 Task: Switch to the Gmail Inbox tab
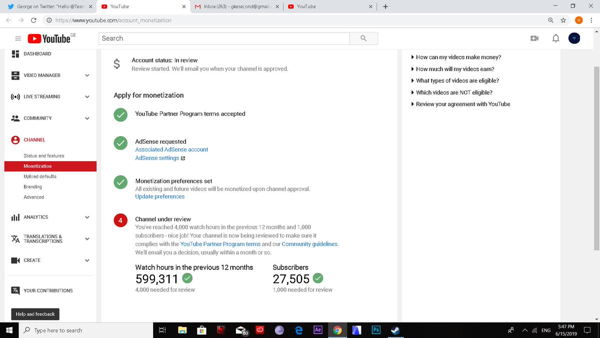coord(236,7)
